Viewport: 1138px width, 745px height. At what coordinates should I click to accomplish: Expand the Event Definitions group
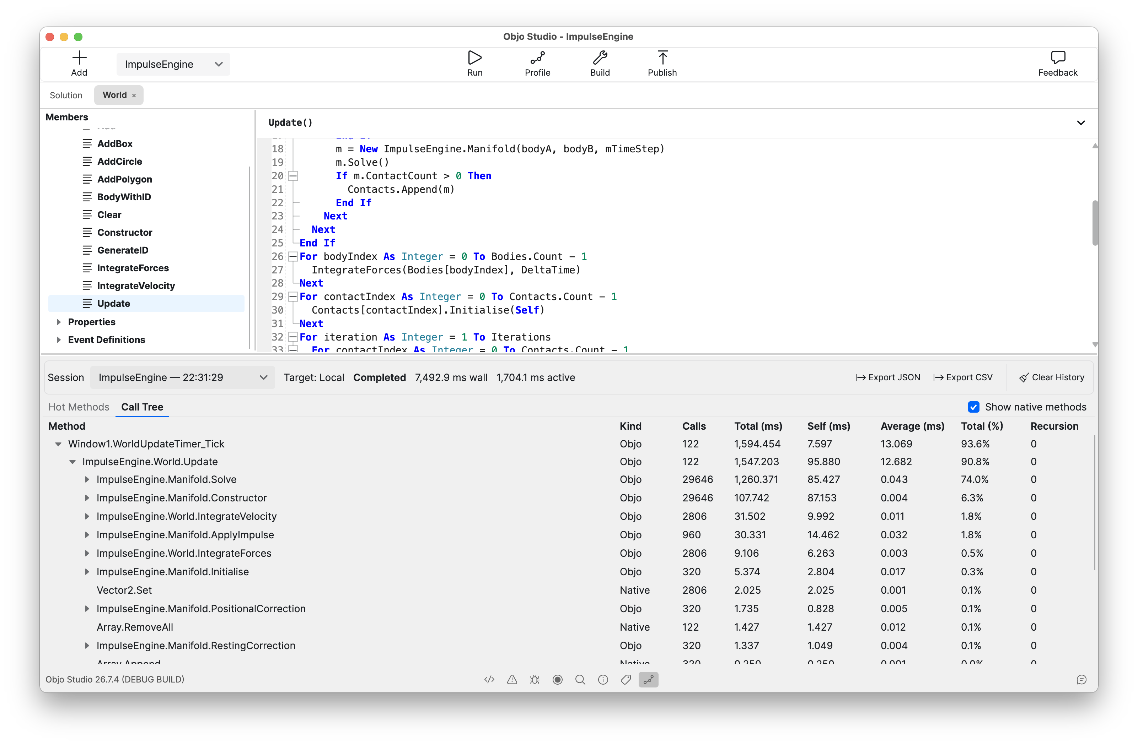click(58, 339)
